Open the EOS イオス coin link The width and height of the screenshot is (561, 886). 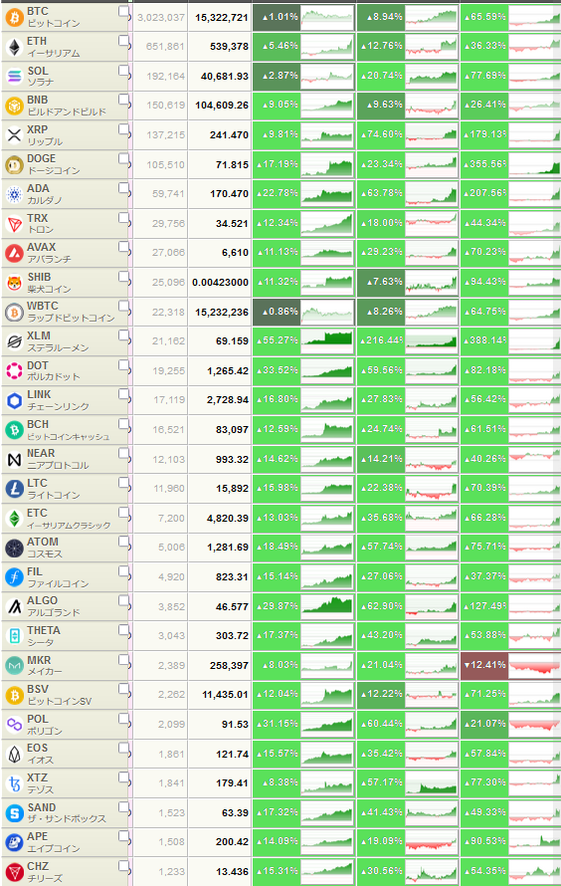point(41,754)
